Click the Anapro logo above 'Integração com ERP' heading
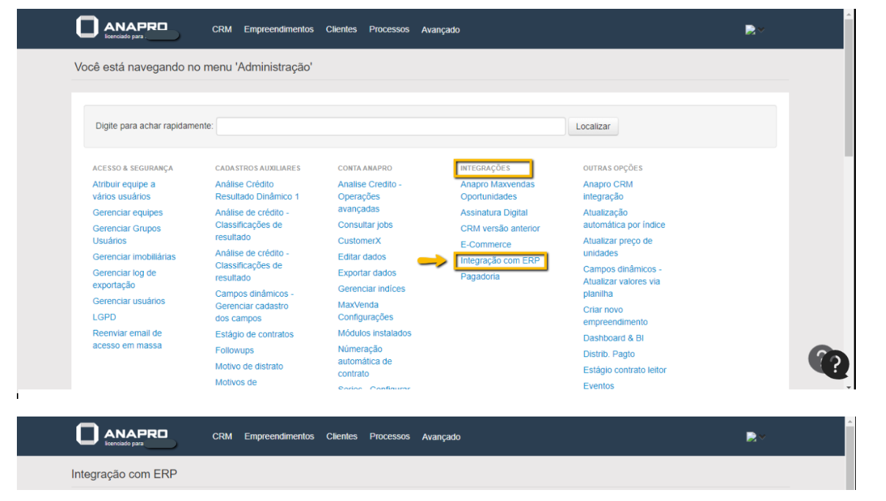The height and width of the screenshot is (501, 886). tap(122, 435)
